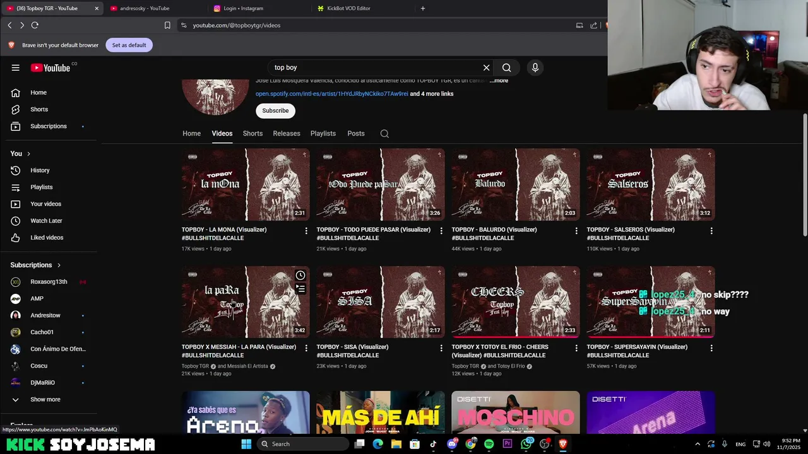
Task: Open Premiere Pro from the taskbar
Action: point(508,444)
